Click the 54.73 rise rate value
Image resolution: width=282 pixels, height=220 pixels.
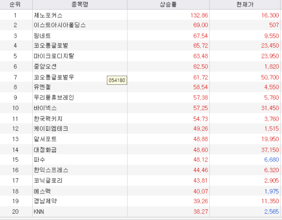[201, 119]
